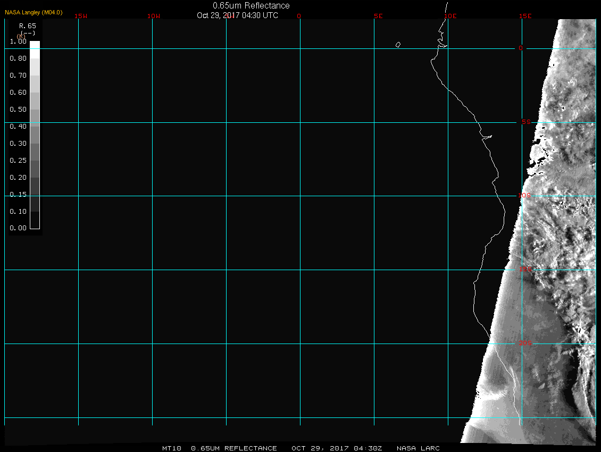The width and height of the screenshot is (601, 452).
Task: Click the 0.25 reflectance scale label
Action: [18, 161]
